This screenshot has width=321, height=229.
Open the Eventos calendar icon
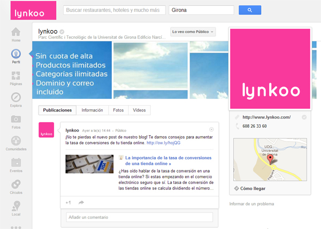[16, 162]
